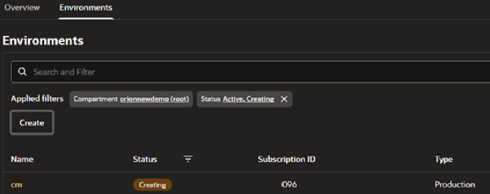Select the Status filter chip
Viewport: 490px width, 194px height.
(x=244, y=99)
